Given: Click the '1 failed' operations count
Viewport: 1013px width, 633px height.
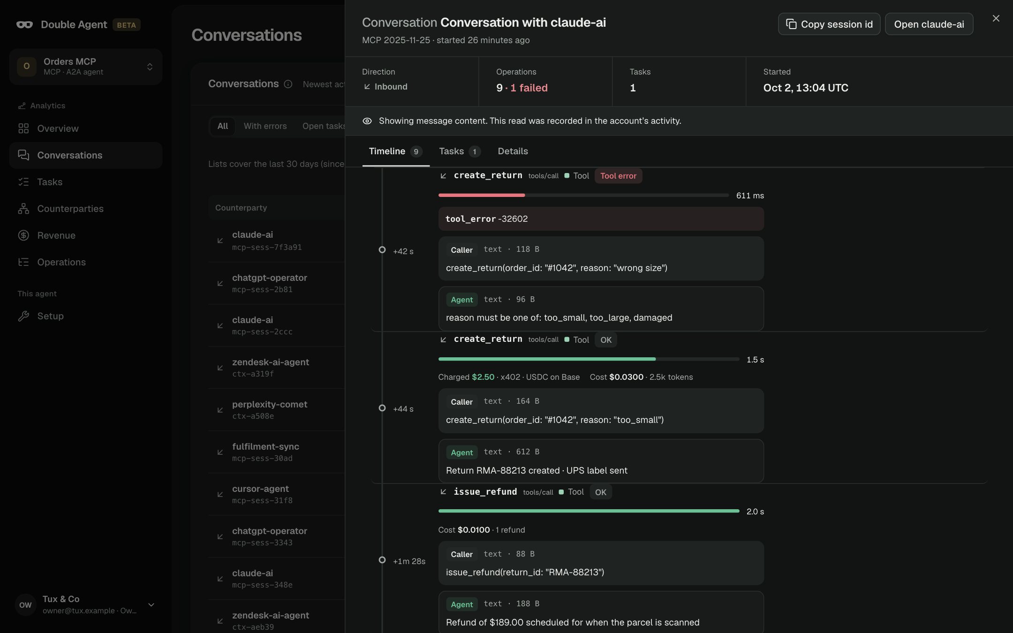Looking at the screenshot, I should 529,88.
